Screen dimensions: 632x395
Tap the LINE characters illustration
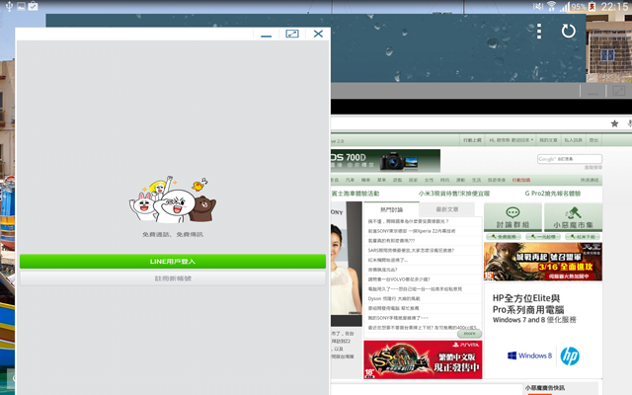pos(173,199)
